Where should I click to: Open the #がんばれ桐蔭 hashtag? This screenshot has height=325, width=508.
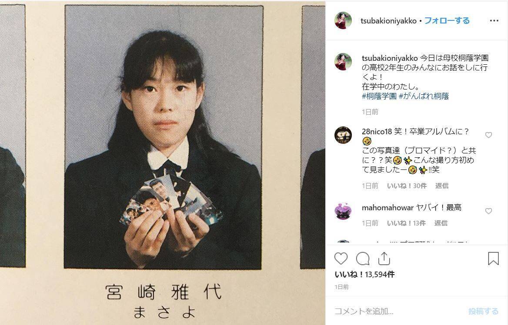(424, 96)
